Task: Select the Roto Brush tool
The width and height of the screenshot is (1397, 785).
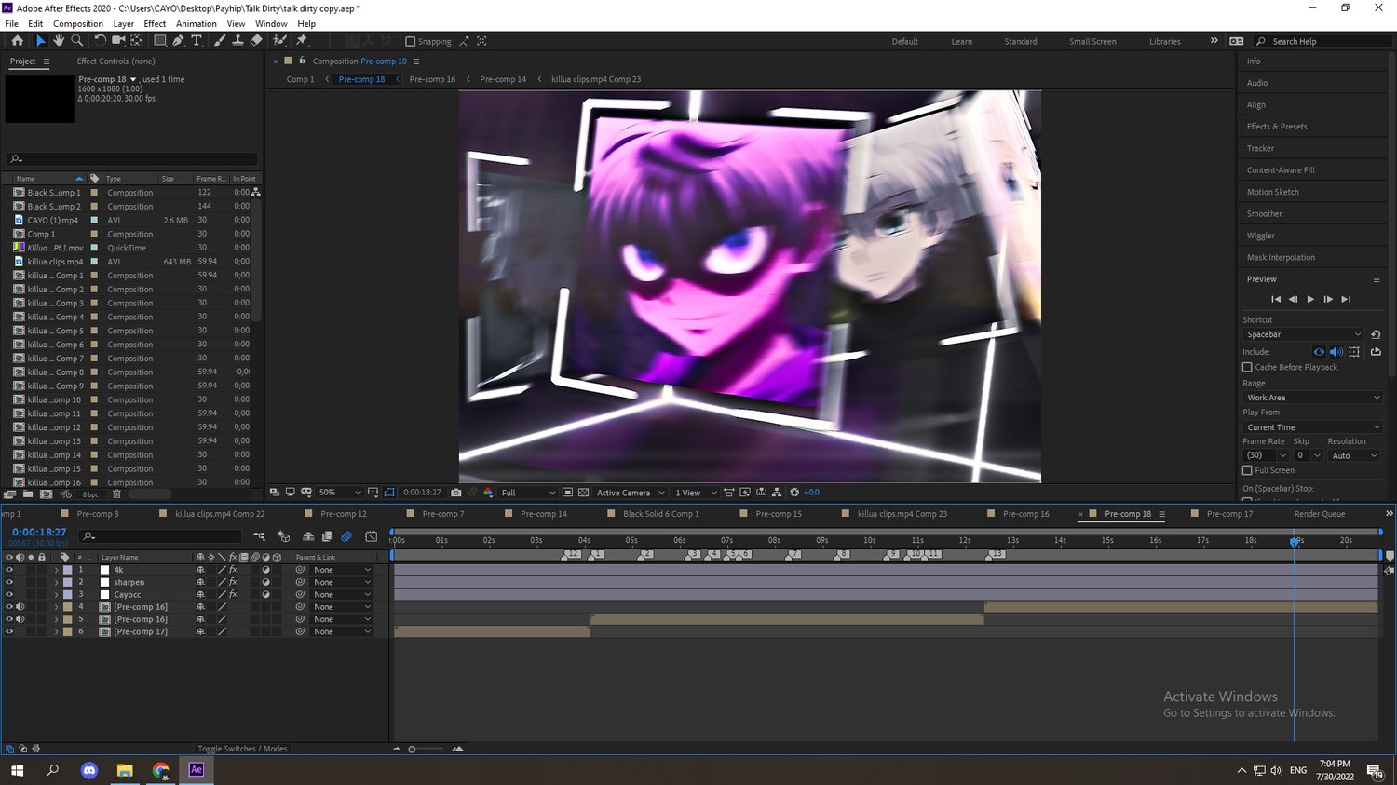Action: 280,41
